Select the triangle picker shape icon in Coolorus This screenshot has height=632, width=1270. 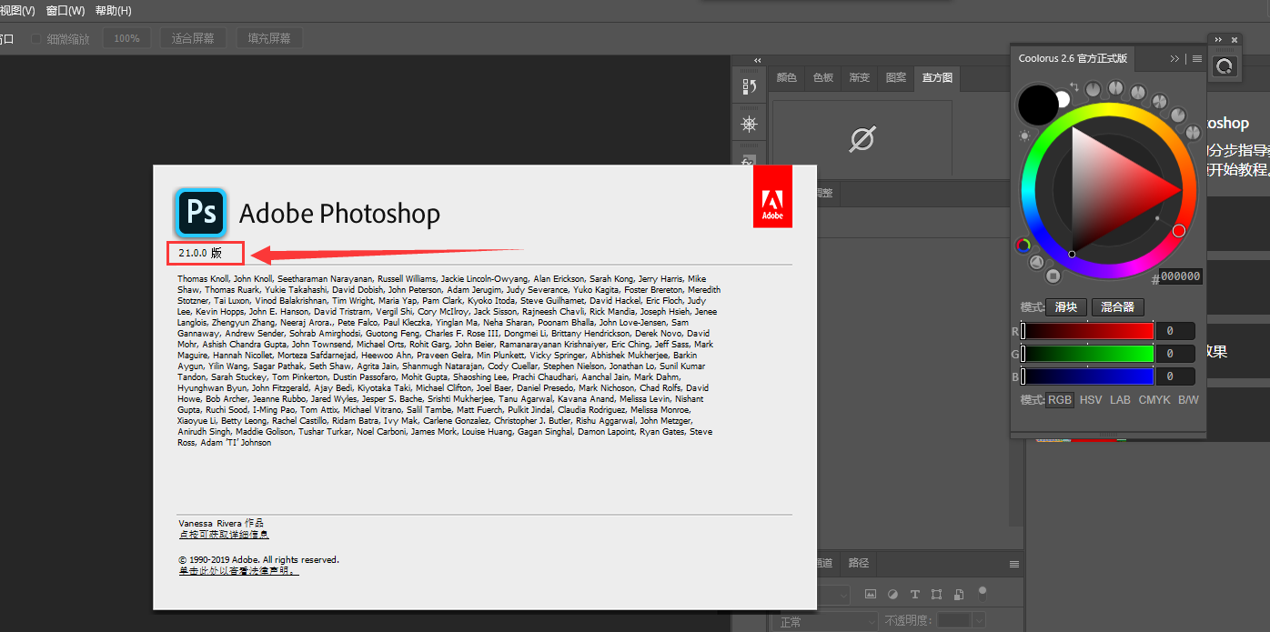click(1036, 262)
